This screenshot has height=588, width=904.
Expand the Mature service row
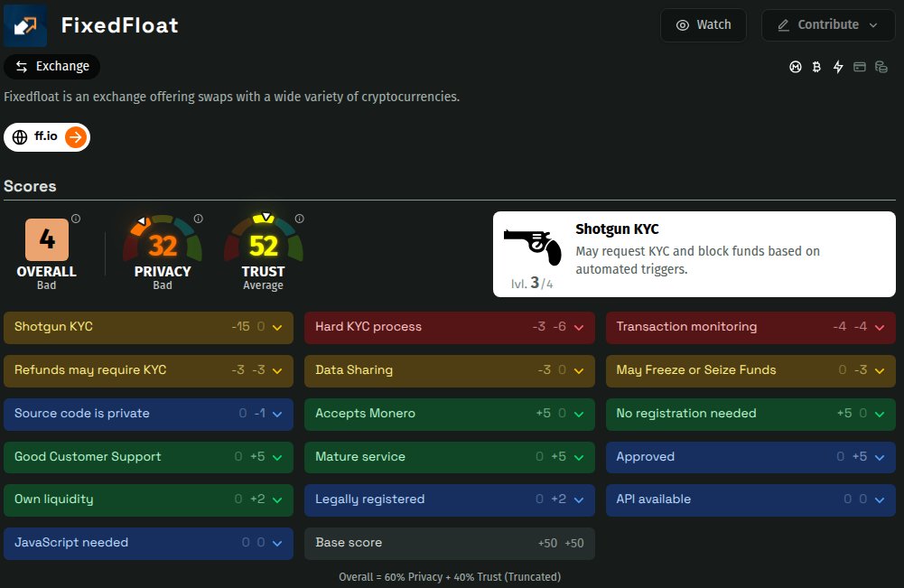coord(450,457)
